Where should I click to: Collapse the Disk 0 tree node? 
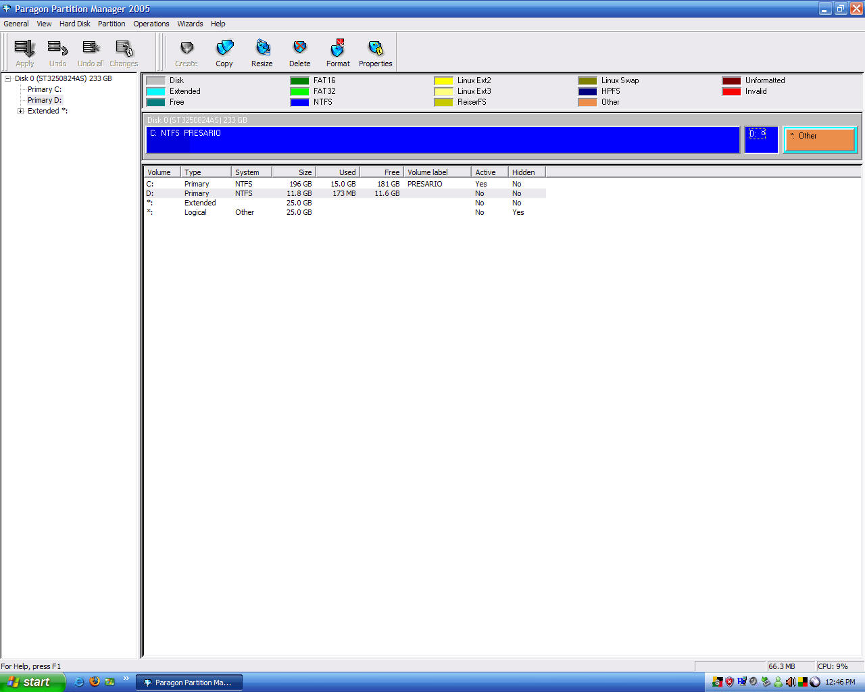point(8,78)
